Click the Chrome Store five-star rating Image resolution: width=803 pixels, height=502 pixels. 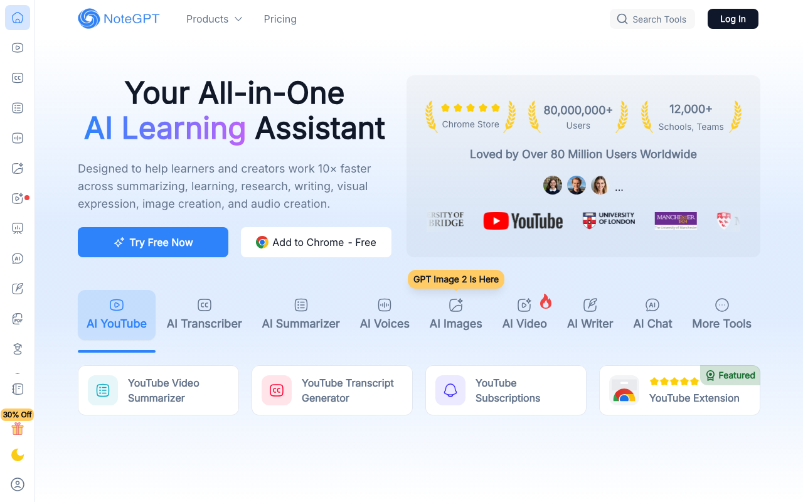tap(471, 108)
